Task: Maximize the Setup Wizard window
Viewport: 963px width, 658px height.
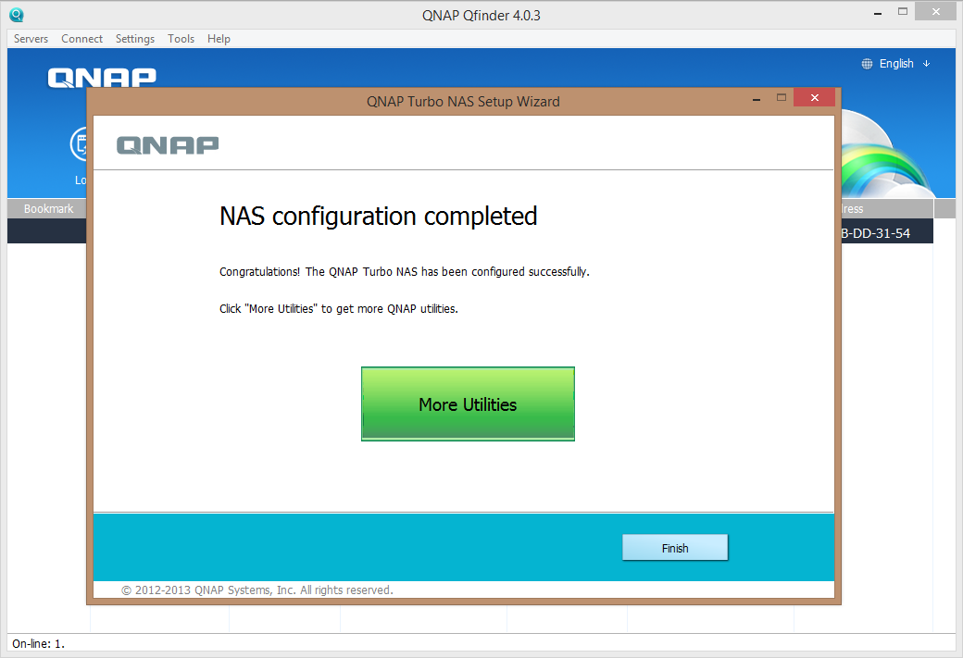Action: [782, 97]
